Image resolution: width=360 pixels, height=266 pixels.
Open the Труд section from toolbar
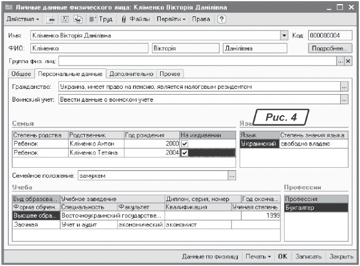101,19
